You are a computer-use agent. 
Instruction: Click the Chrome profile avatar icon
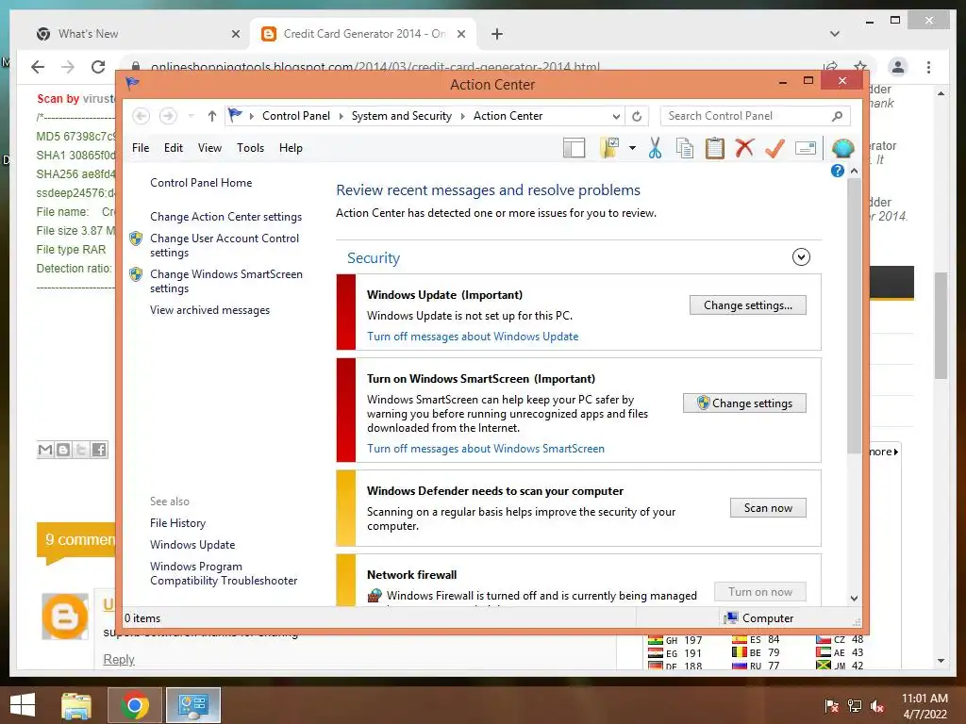898,67
